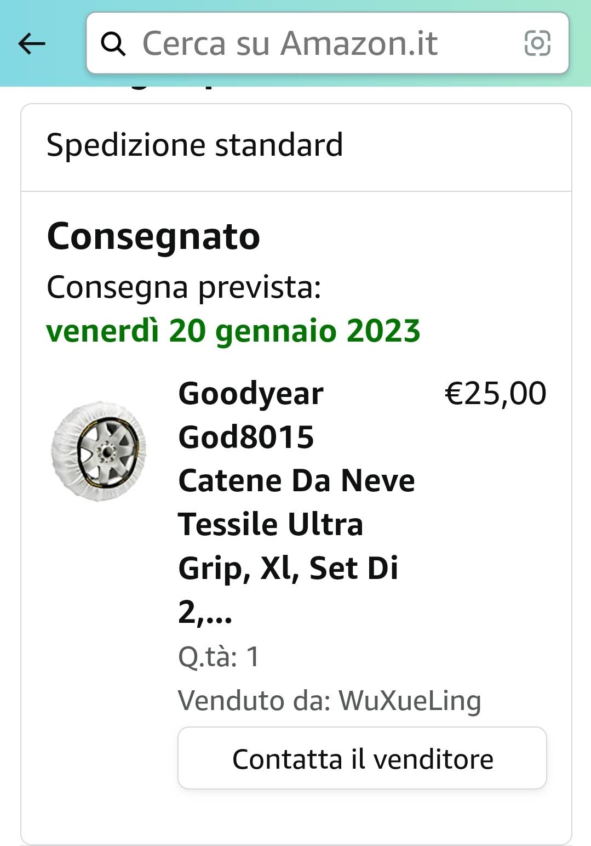Click the magnifying glass search icon
The width and height of the screenshot is (591, 846).
[x=113, y=43]
